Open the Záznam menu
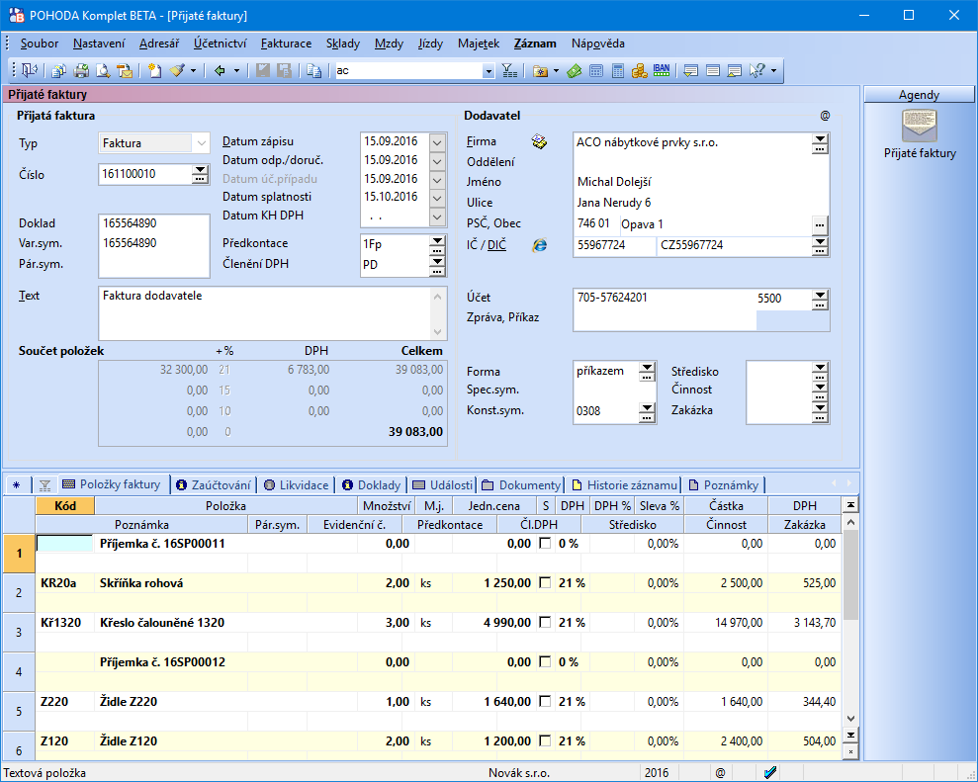Viewport: 978px width, 782px height. click(x=535, y=43)
